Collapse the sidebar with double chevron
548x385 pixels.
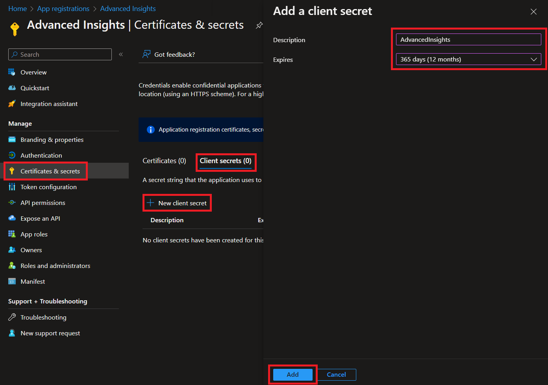[121, 54]
